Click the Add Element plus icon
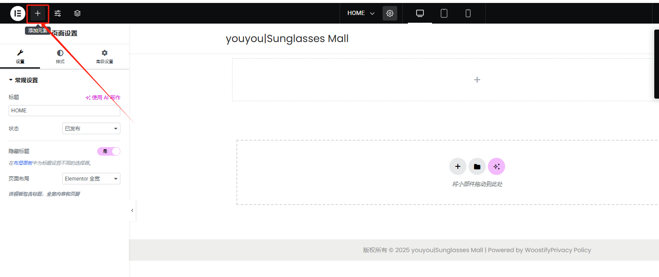This screenshot has width=659, height=277. (38, 13)
